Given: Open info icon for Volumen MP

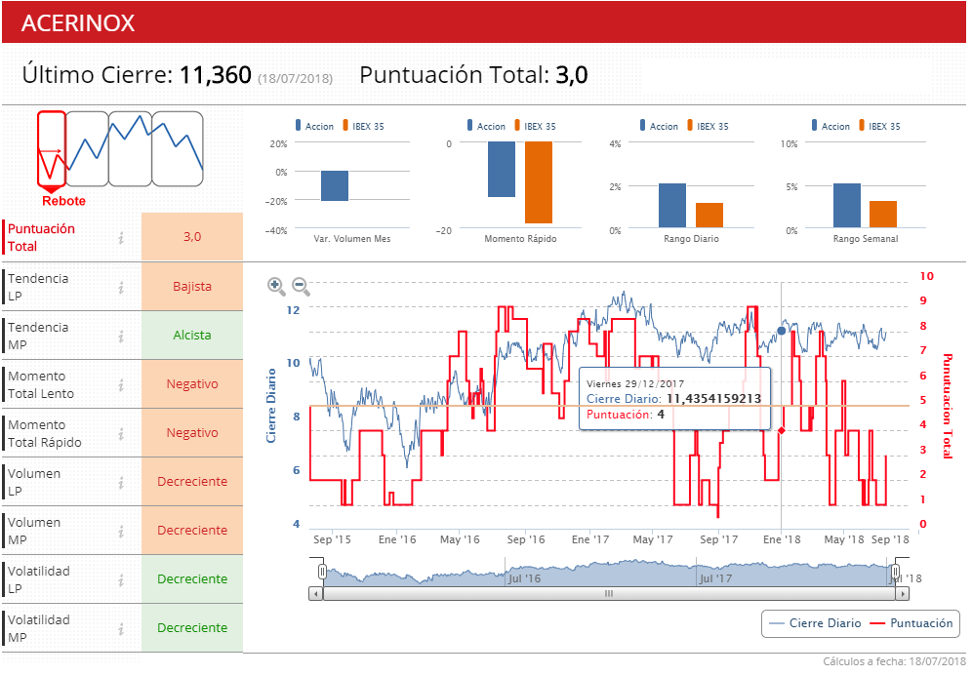Looking at the screenshot, I should coord(121,532).
